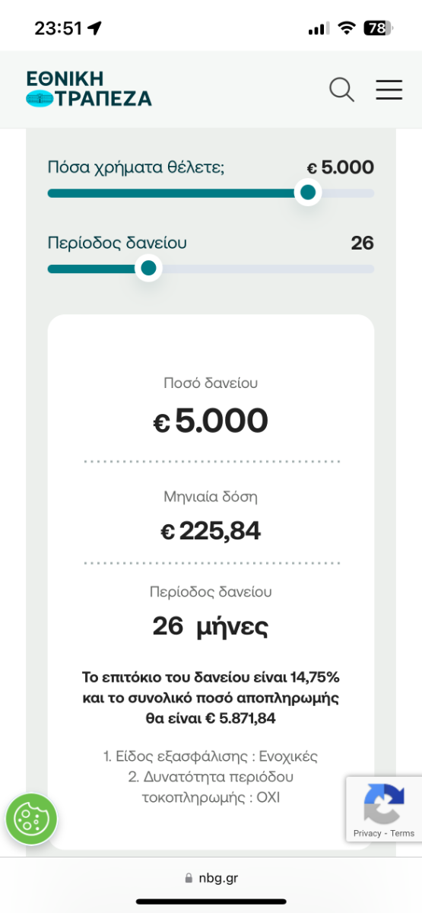
Task: Open the reCAPTCHA Terms link
Action: [402, 833]
